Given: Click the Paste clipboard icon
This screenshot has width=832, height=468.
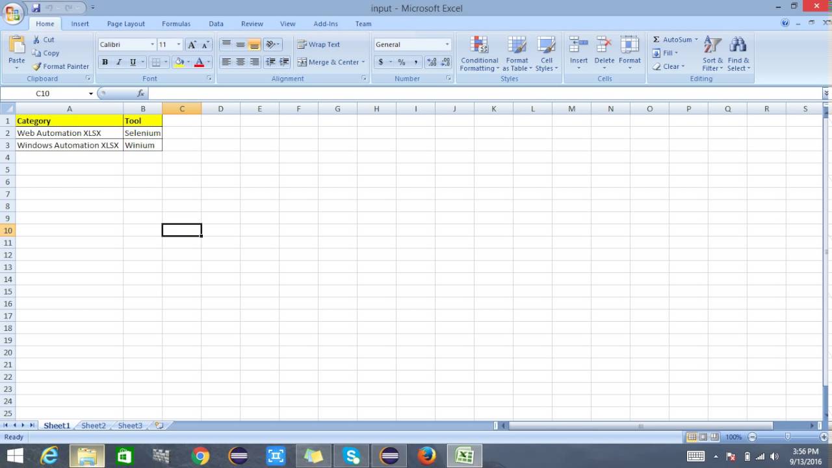Looking at the screenshot, I should (17, 45).
